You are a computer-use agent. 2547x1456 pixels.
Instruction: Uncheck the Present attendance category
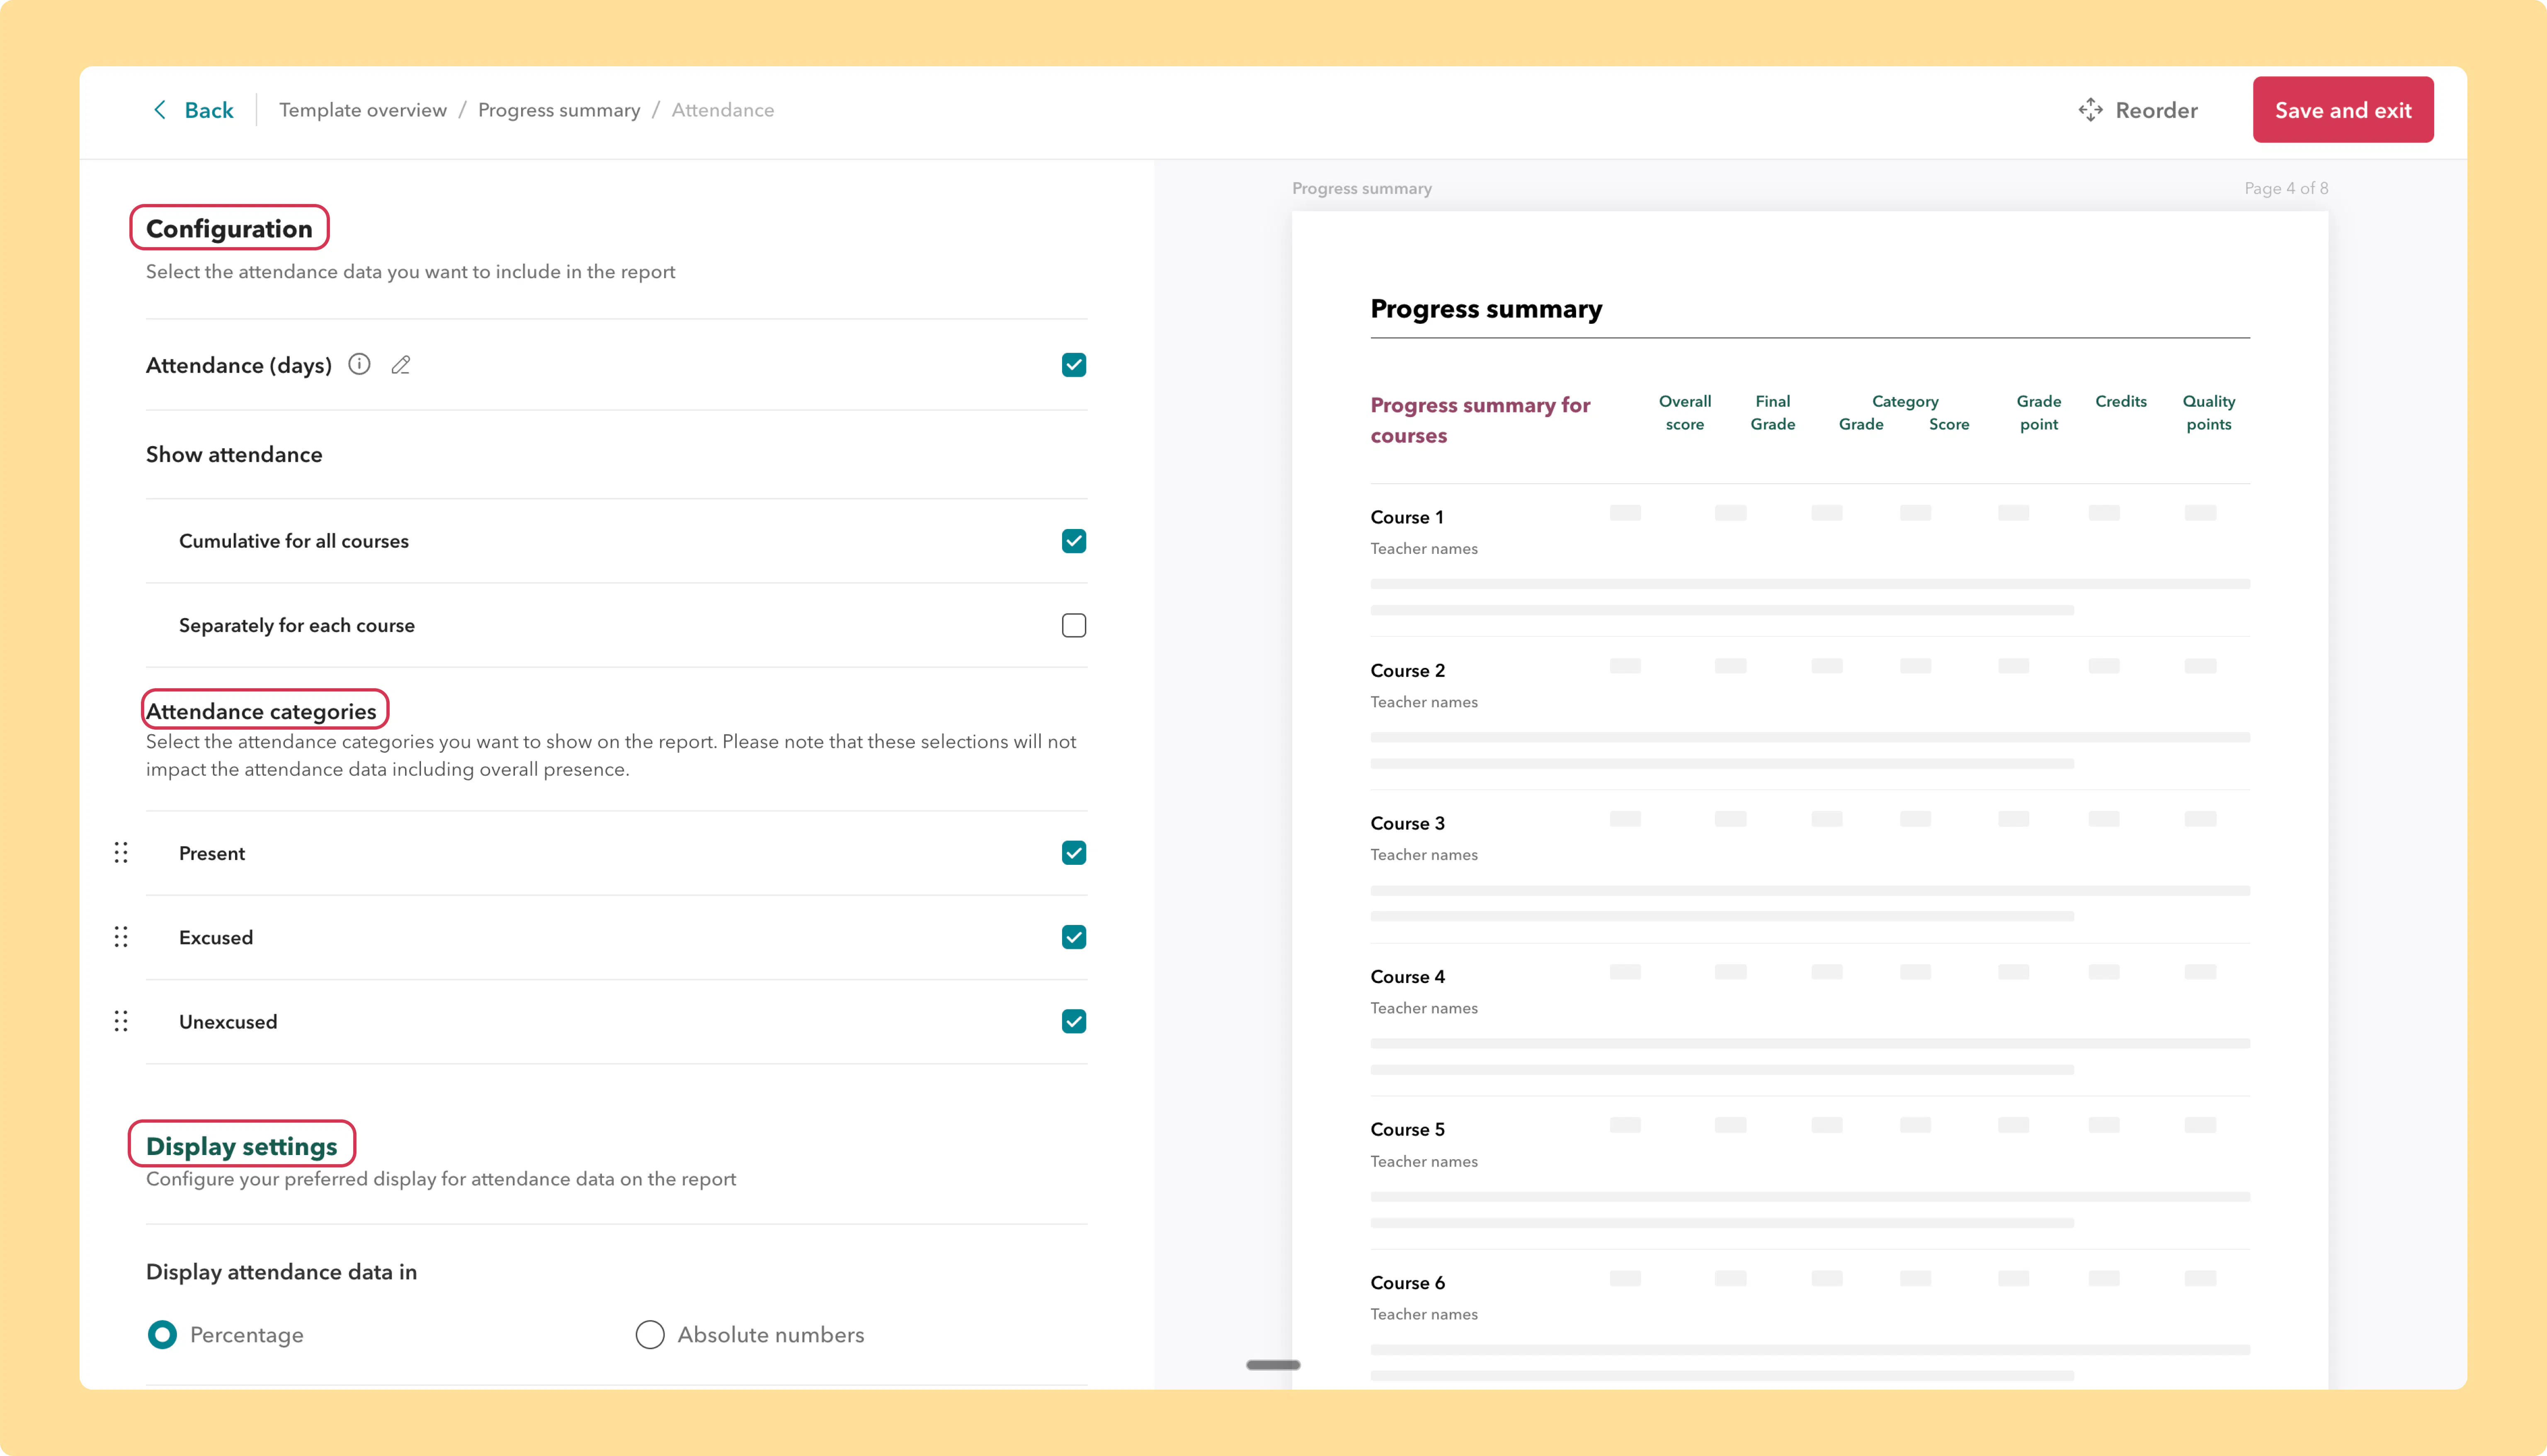[1074, 853]
